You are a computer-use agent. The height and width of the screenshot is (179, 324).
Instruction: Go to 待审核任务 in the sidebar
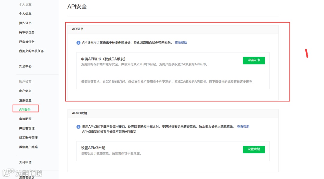27,32
